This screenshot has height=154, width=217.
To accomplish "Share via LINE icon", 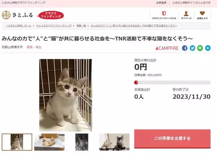I will click(200, 48).
